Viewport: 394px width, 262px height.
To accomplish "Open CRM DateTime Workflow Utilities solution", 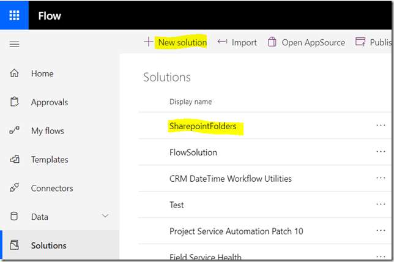I will click(x=231, y=179).
